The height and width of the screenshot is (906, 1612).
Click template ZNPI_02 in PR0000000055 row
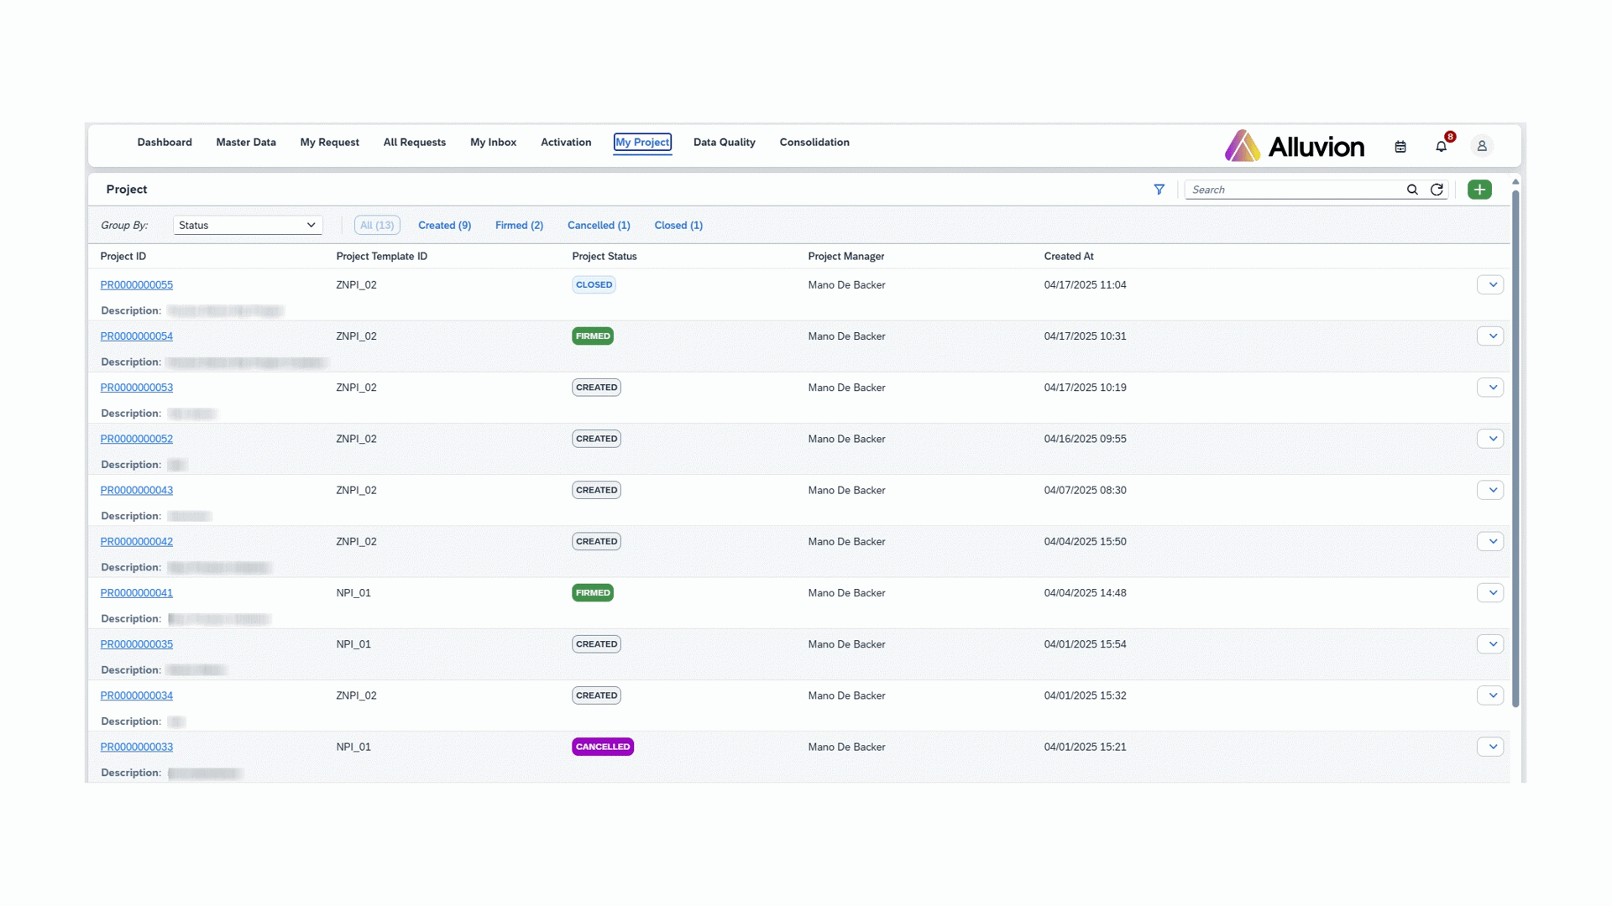[x=357, y=285]
